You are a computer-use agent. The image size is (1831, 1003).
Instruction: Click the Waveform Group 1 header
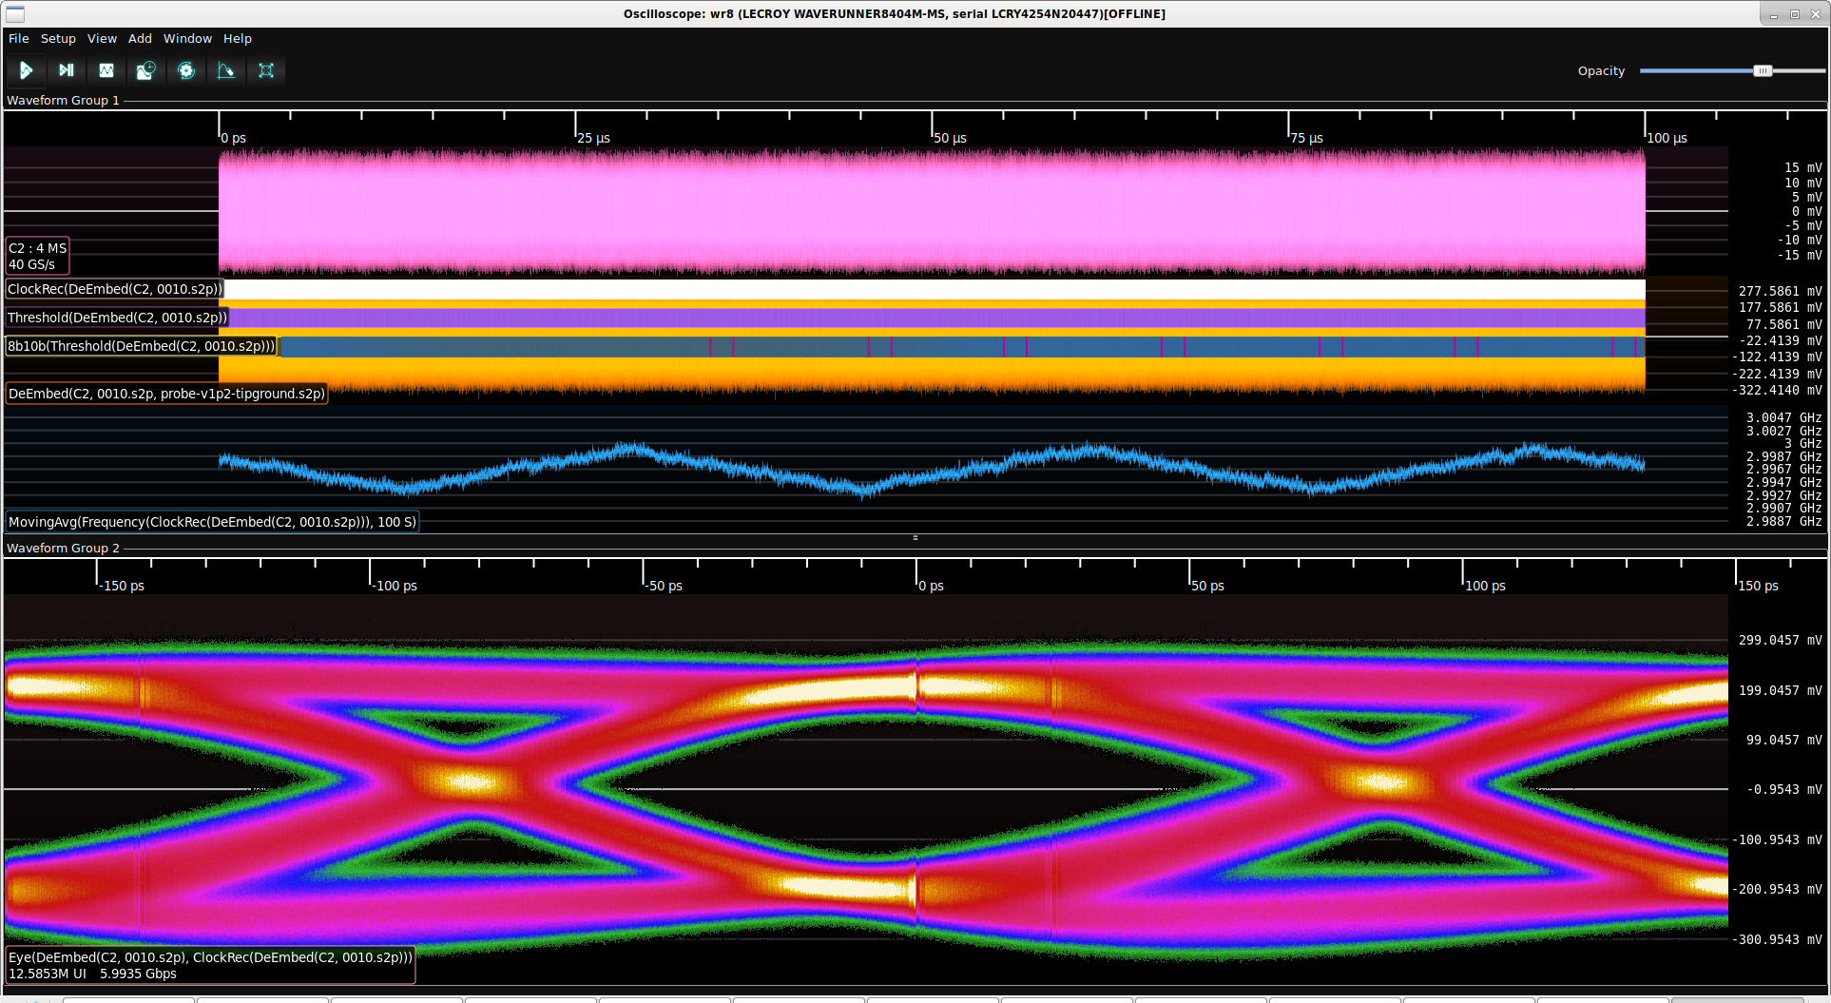tap(63, 100)
